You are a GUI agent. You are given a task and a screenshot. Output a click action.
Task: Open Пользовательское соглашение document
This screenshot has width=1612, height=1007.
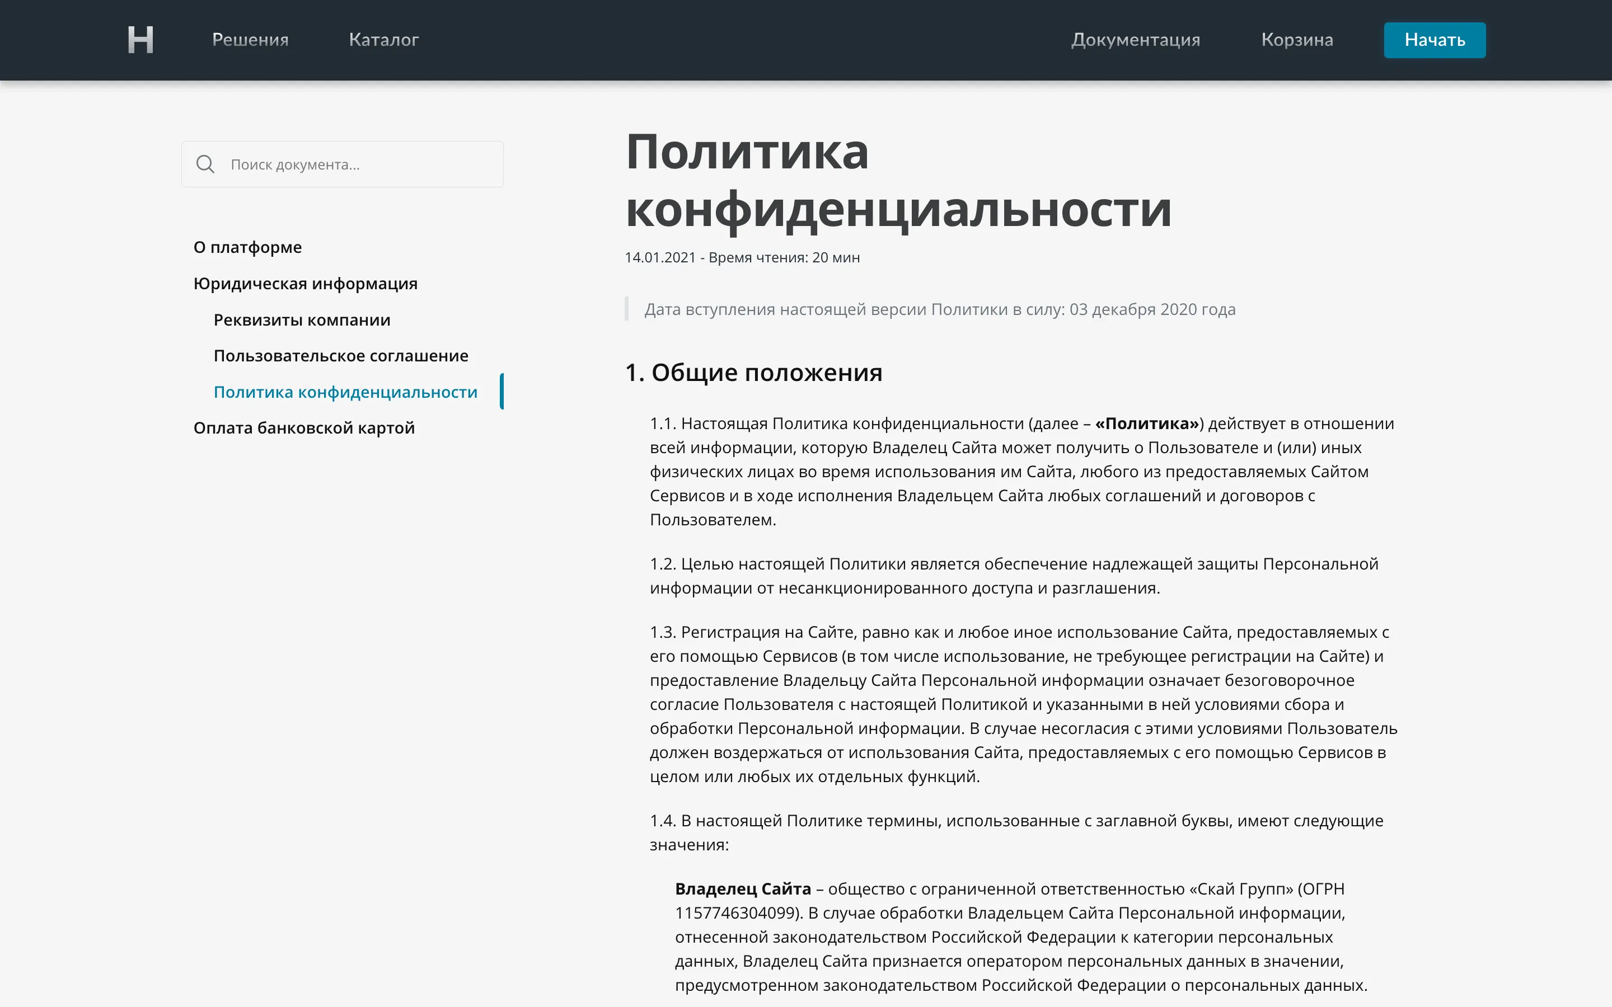[340, 356]
